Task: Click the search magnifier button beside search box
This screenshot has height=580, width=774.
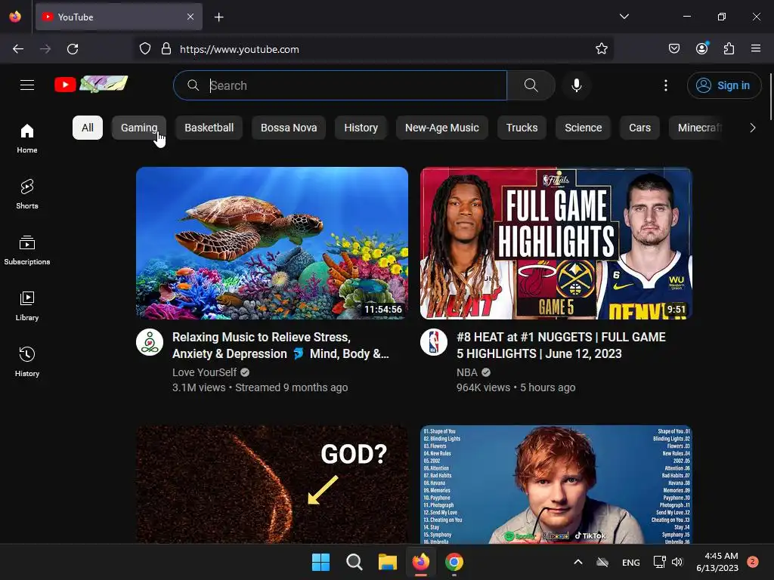Action: [531, 85]
